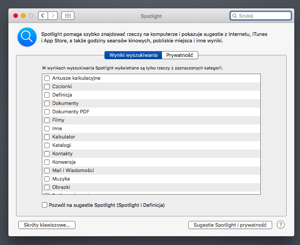300x245 pixels.
Task: Toggle the Czcionki category checkbox
Action: (x=47, y=87)
